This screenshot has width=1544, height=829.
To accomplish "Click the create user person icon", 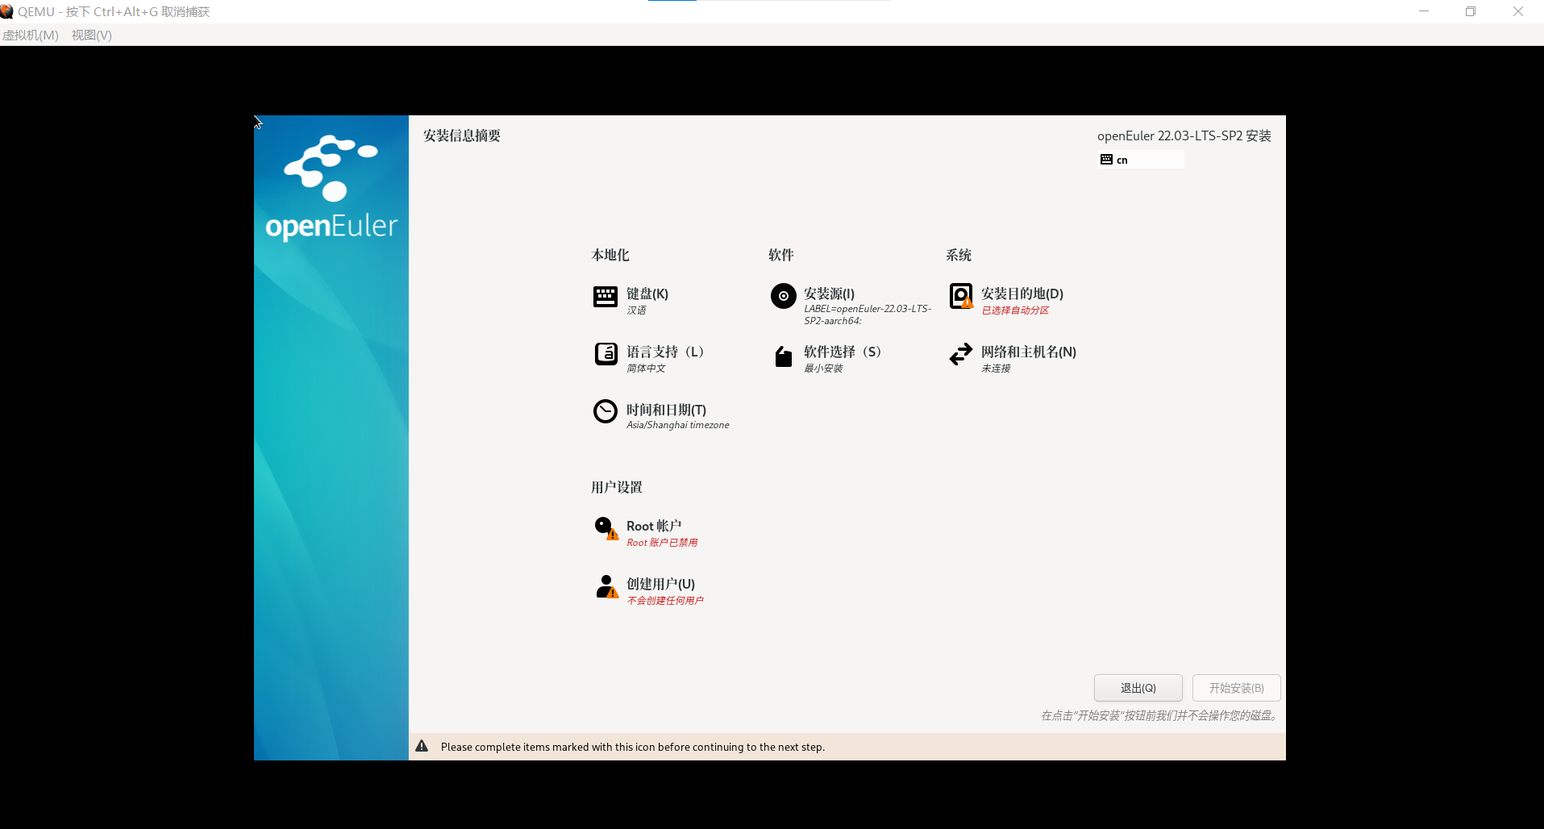I will (x=607, y=587).
